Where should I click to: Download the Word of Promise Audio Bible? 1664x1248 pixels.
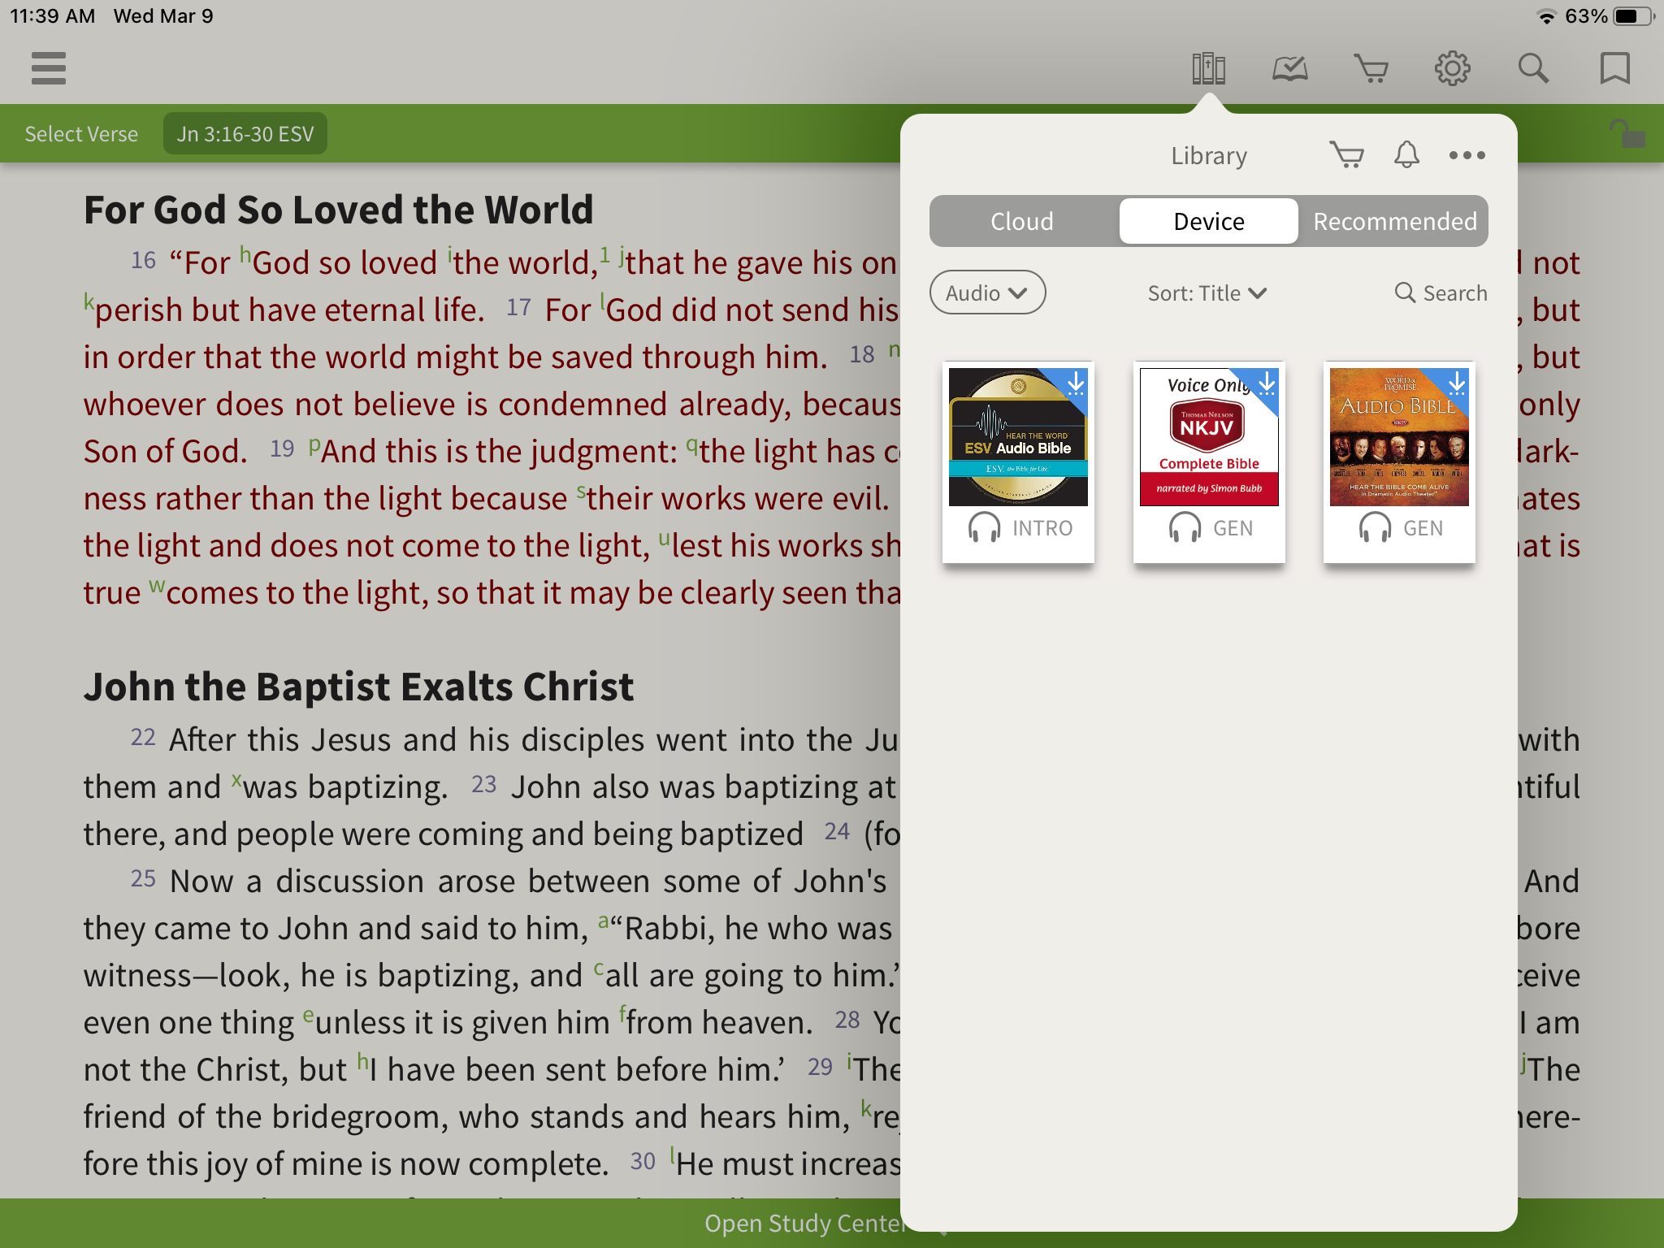[1457, 382]
